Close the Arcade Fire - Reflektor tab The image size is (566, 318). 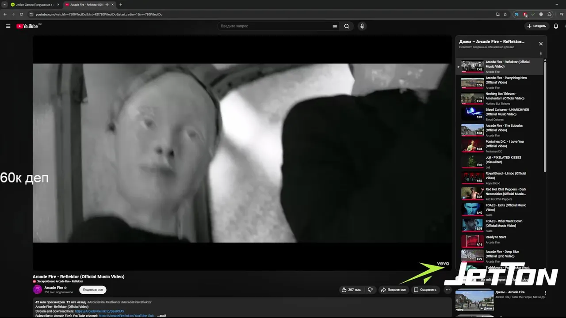click(113, 4)
